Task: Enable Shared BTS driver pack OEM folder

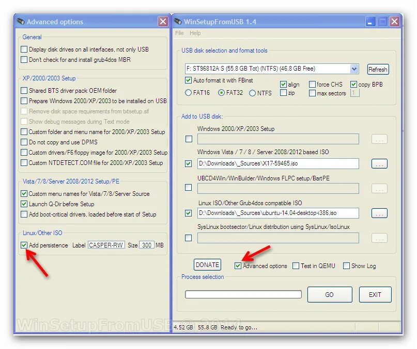Action: tap(24, 91)
